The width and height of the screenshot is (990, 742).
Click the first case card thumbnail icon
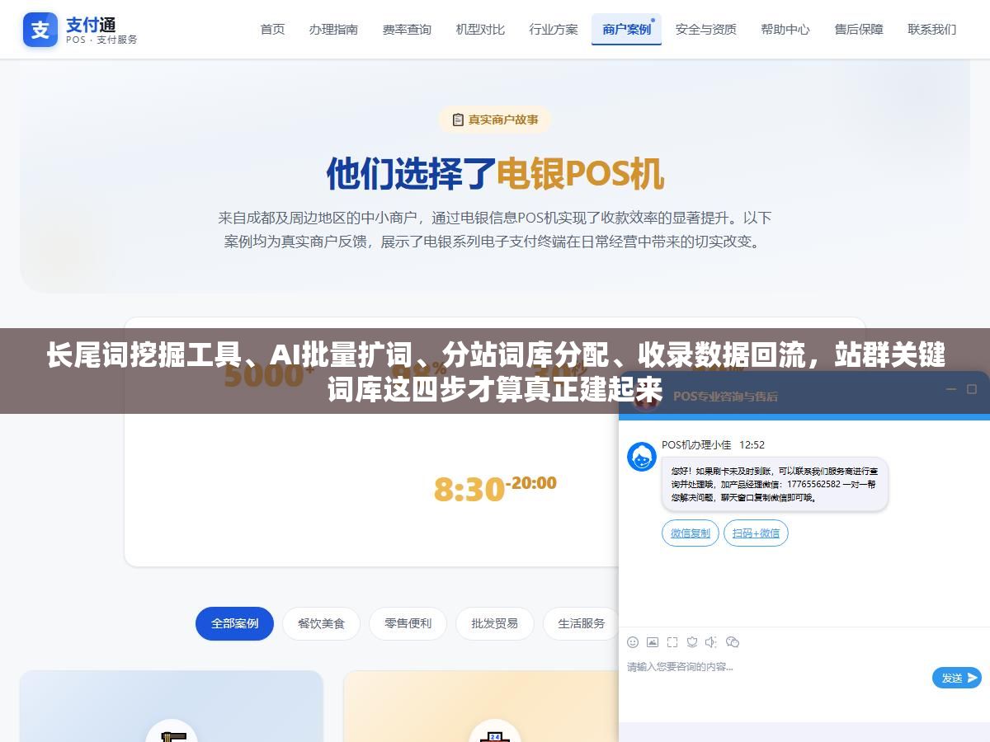(x=172, y=732)
